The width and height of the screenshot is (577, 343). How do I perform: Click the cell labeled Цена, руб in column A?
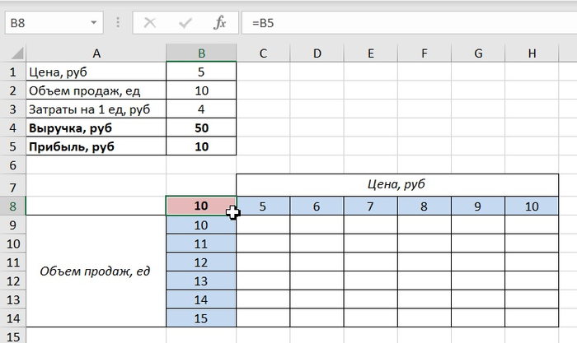(x=96, y=72)
